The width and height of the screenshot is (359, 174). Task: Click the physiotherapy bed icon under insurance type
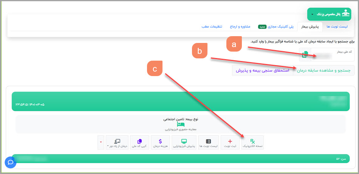tap(181, 124)
